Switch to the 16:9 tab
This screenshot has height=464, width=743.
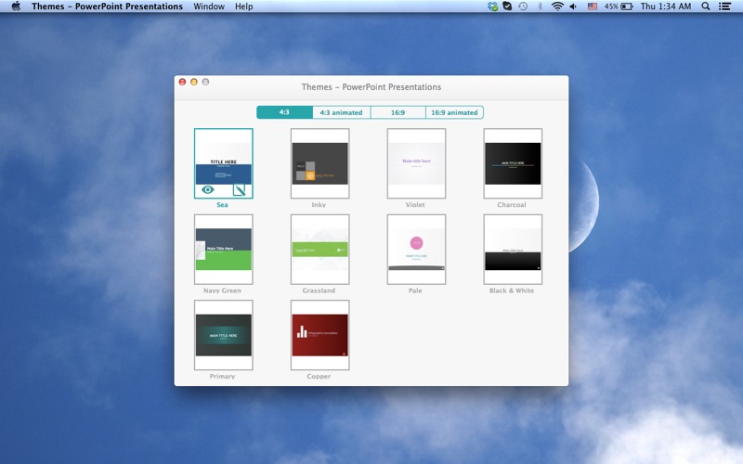(x=398, y=112)
